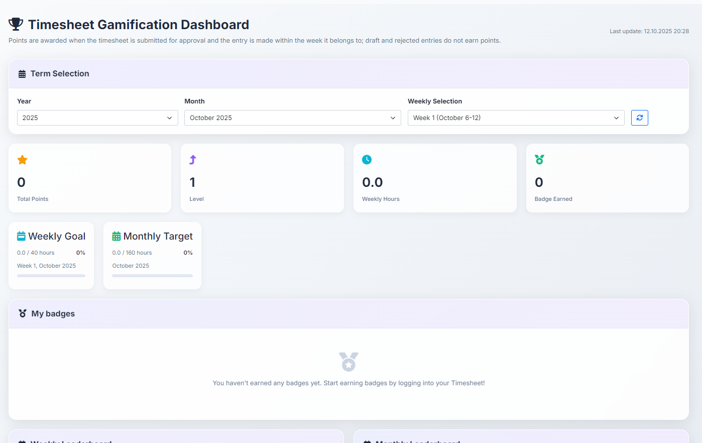Click the trophy icon in the dashboard title
The image size is (702, 443).
[16, 24]
